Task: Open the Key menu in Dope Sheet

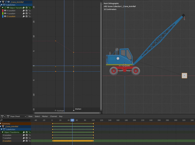Action: (61, 116)
